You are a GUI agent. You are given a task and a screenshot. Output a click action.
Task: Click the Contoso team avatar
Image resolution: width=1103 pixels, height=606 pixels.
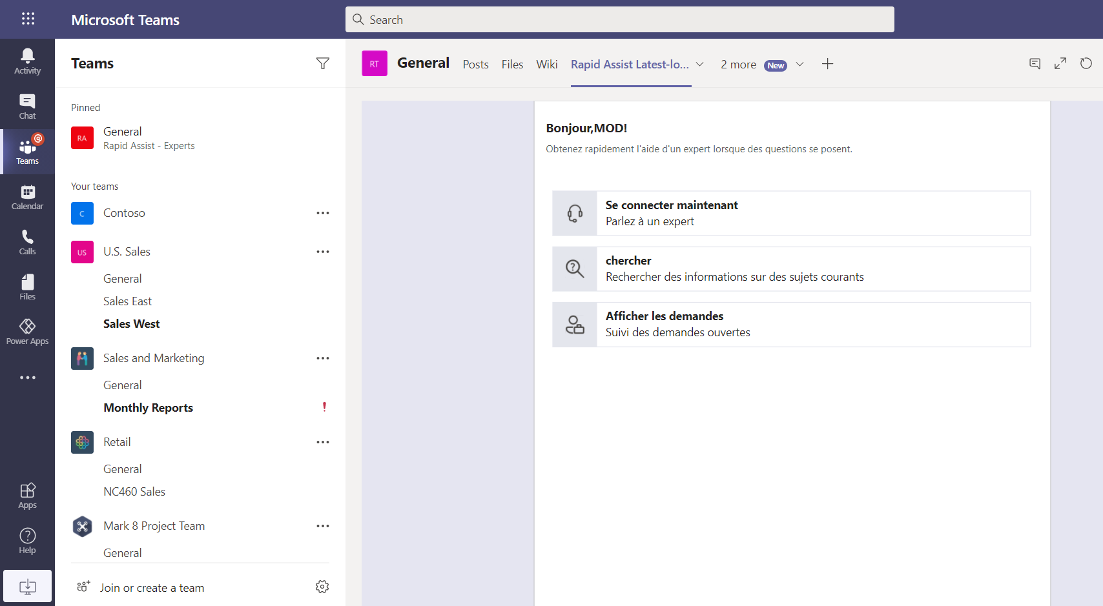[x=82, y=213]
